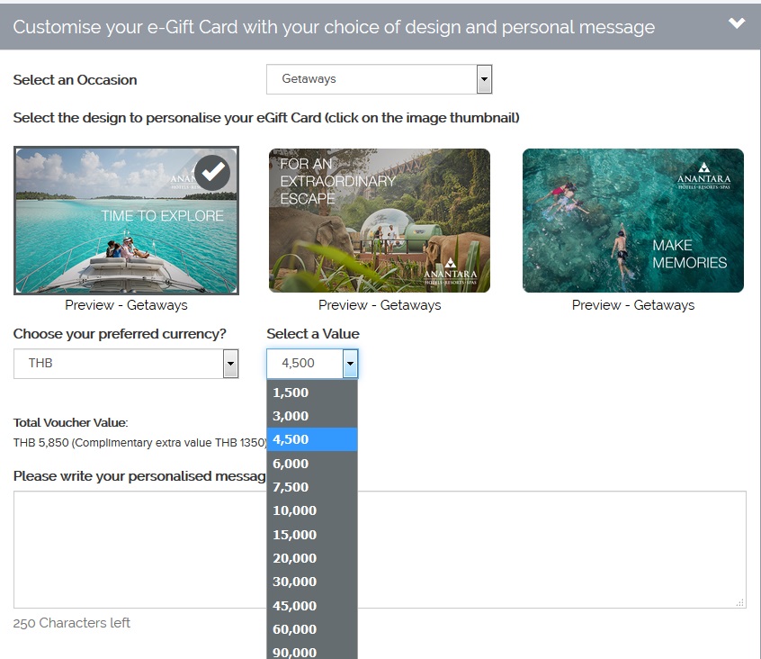Set the gift value to 10,000
The width and height of the screenshot is (761, 659).
pyautogui.click(x=311, y=510)
